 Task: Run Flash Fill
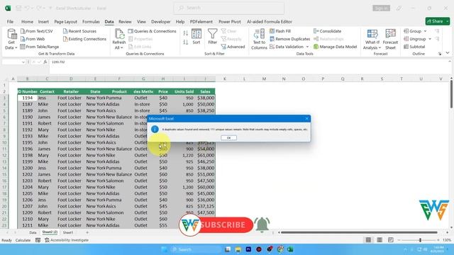tap(280, 31)
